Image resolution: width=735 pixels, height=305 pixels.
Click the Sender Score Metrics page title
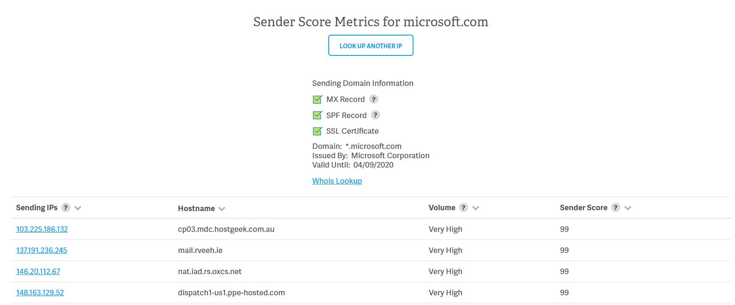(371, 21)
